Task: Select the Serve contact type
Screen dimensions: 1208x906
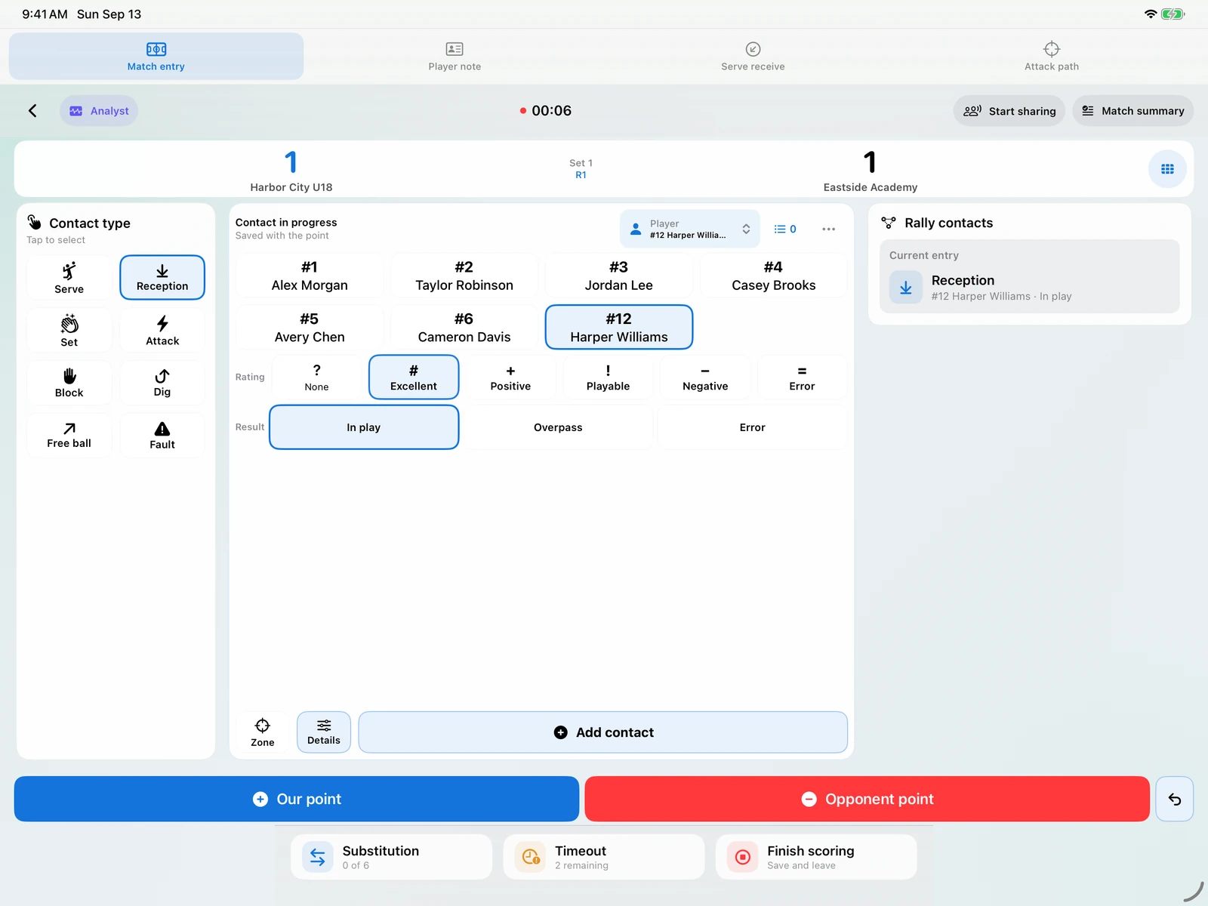Action: click(69, 277)
